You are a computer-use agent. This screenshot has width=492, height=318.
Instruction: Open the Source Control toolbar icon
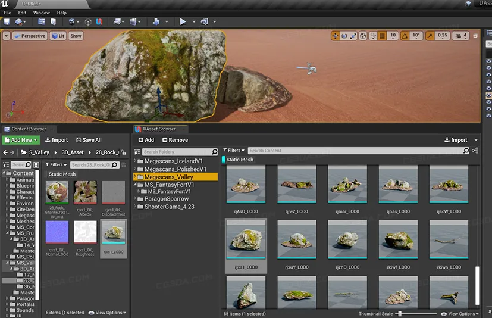19,21
